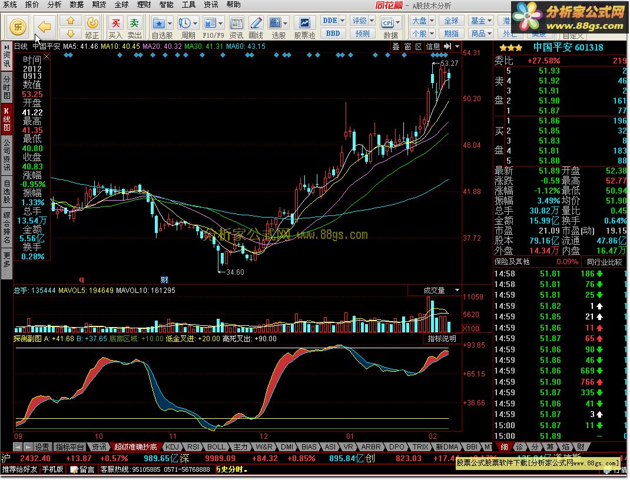Image resolution: width=630 pixels, height=480 pixels.
Task: Open the 商品 dropdown
Action: coord(490,34)
